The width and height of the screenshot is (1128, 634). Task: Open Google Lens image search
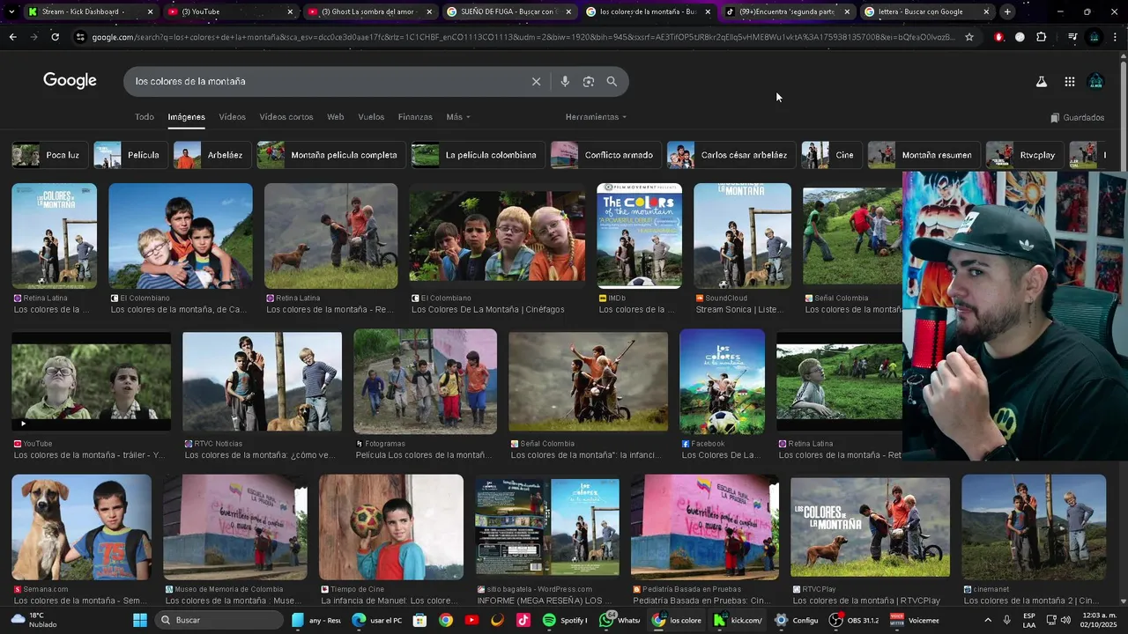[589, 81]
